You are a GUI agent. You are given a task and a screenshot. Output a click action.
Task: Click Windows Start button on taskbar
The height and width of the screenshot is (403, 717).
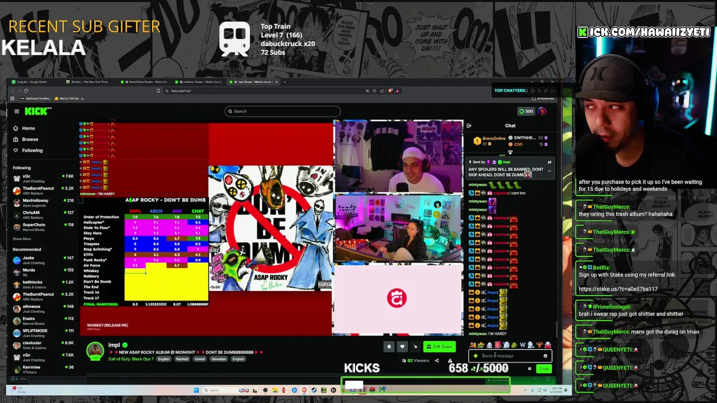click(x=196, y=390)
